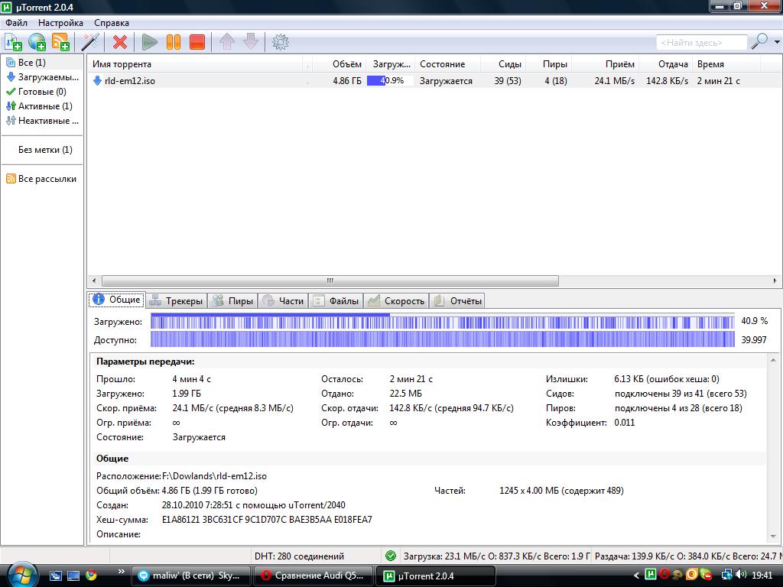Open Create New Torrent wand icon

(90, 42)
